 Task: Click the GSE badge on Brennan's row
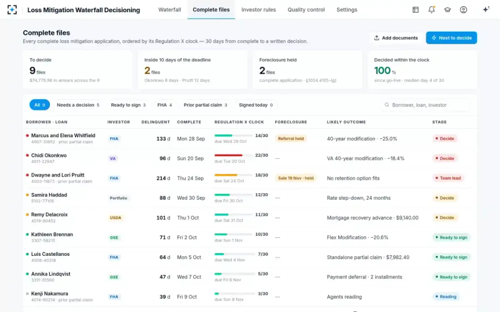(x=114, y=238)
